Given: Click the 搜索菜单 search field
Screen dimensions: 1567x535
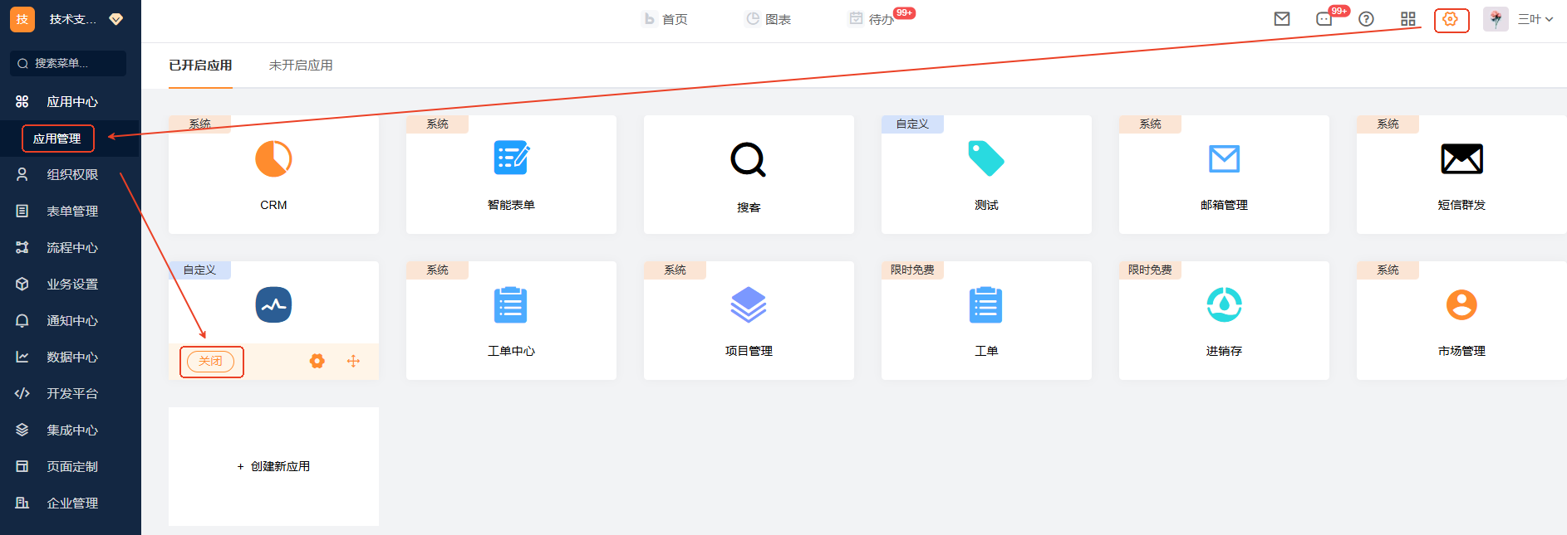Looking at the screenshot, I should 68,63.
